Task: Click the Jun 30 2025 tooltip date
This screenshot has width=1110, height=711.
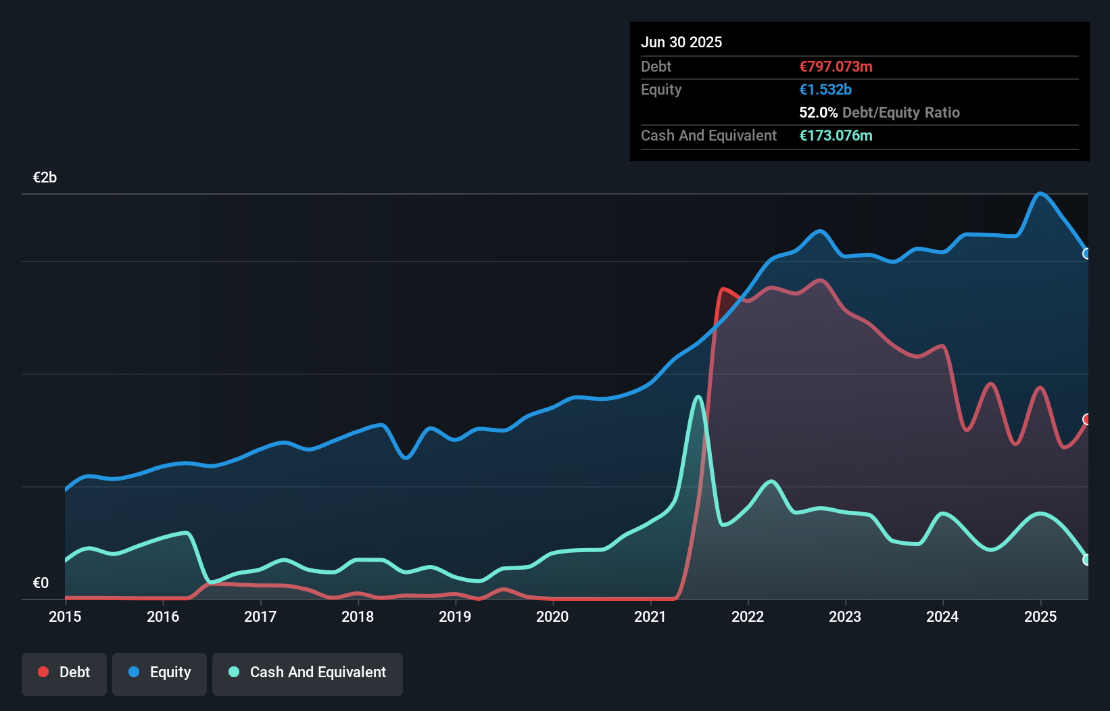Action: coord(681,42)
